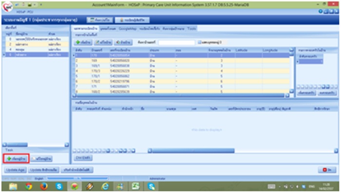The height and width of the screenshot is (193, 341).
Task: Click the HOSxP heart icon in taskbar
Action: click(x=75, y=187)
